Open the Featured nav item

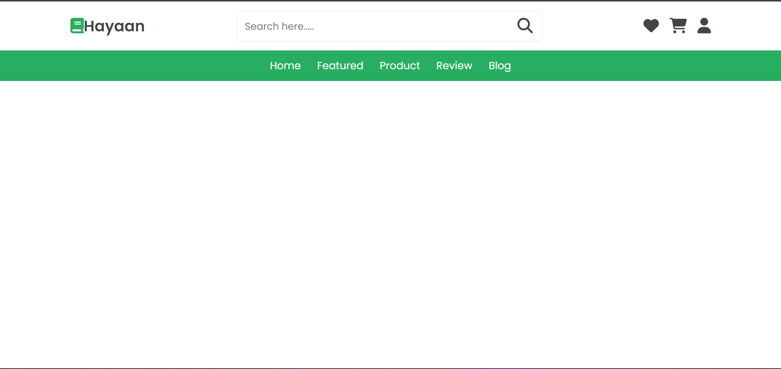[340, 66]
